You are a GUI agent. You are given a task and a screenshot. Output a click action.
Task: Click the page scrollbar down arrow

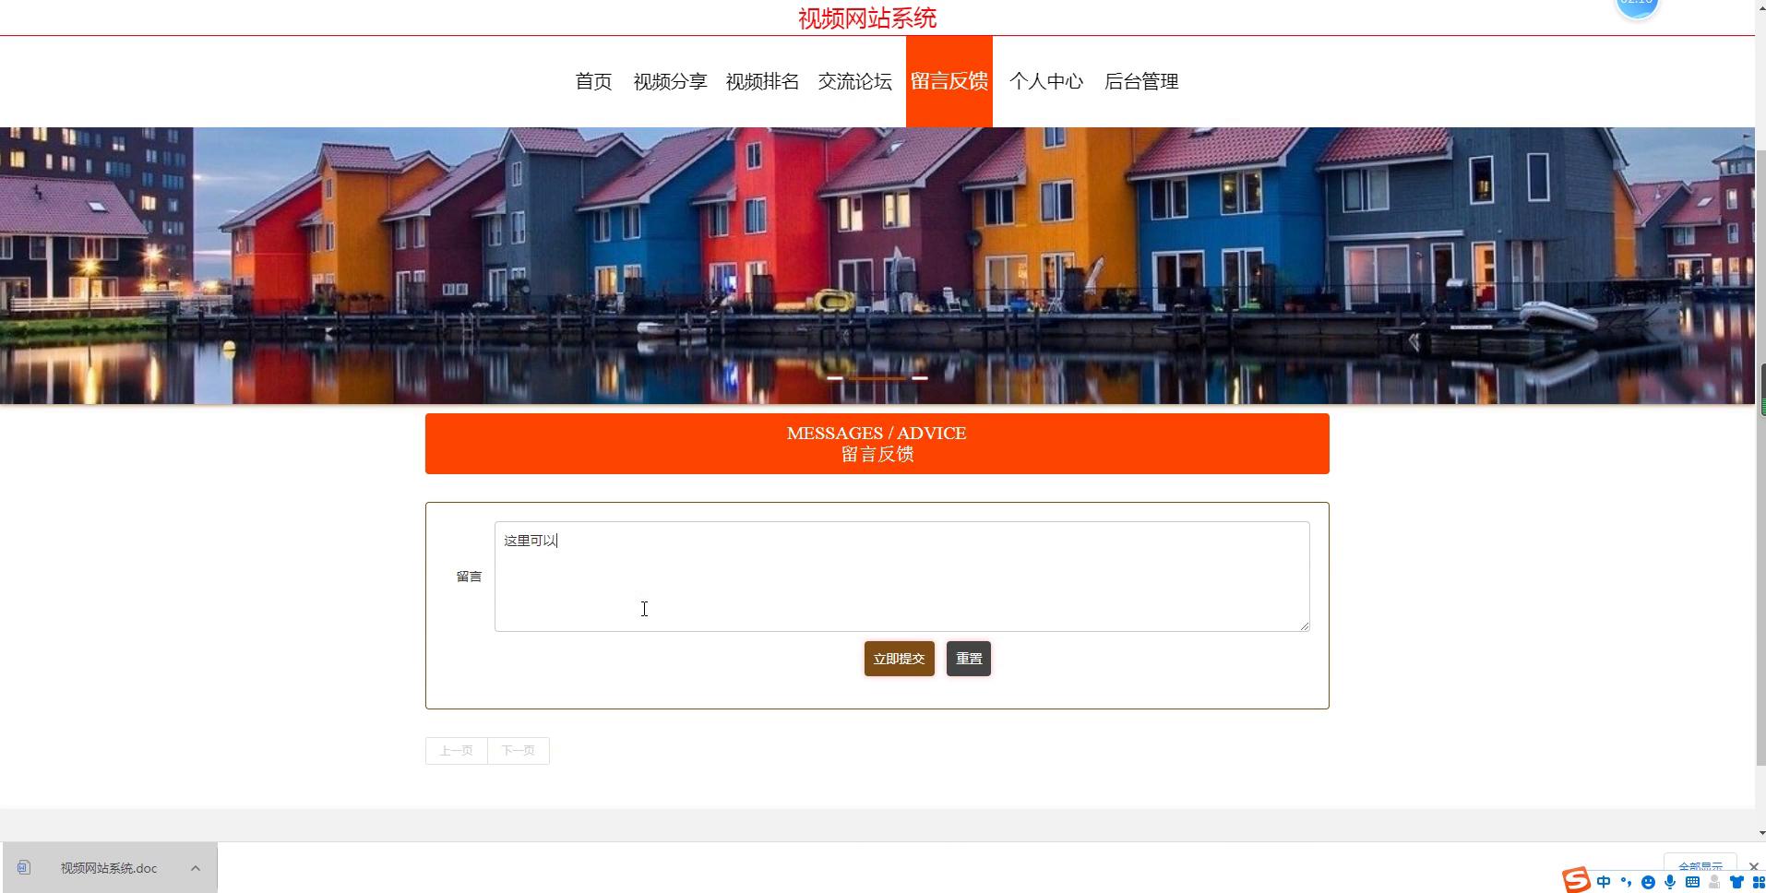1760,833
